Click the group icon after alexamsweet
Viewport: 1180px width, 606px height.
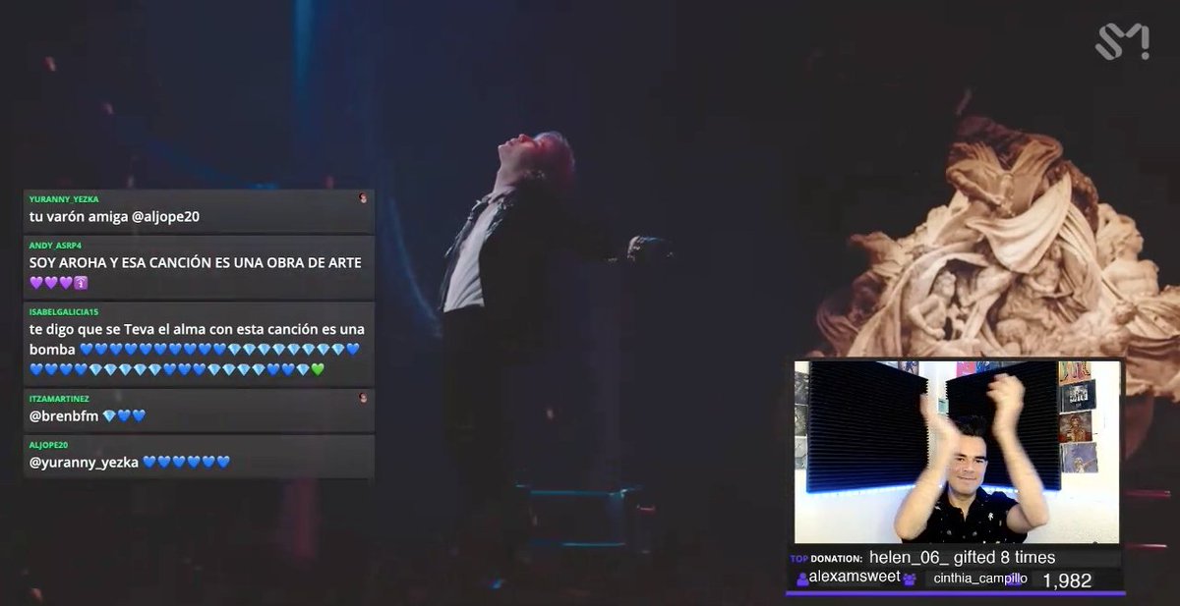tap(910, 578)
